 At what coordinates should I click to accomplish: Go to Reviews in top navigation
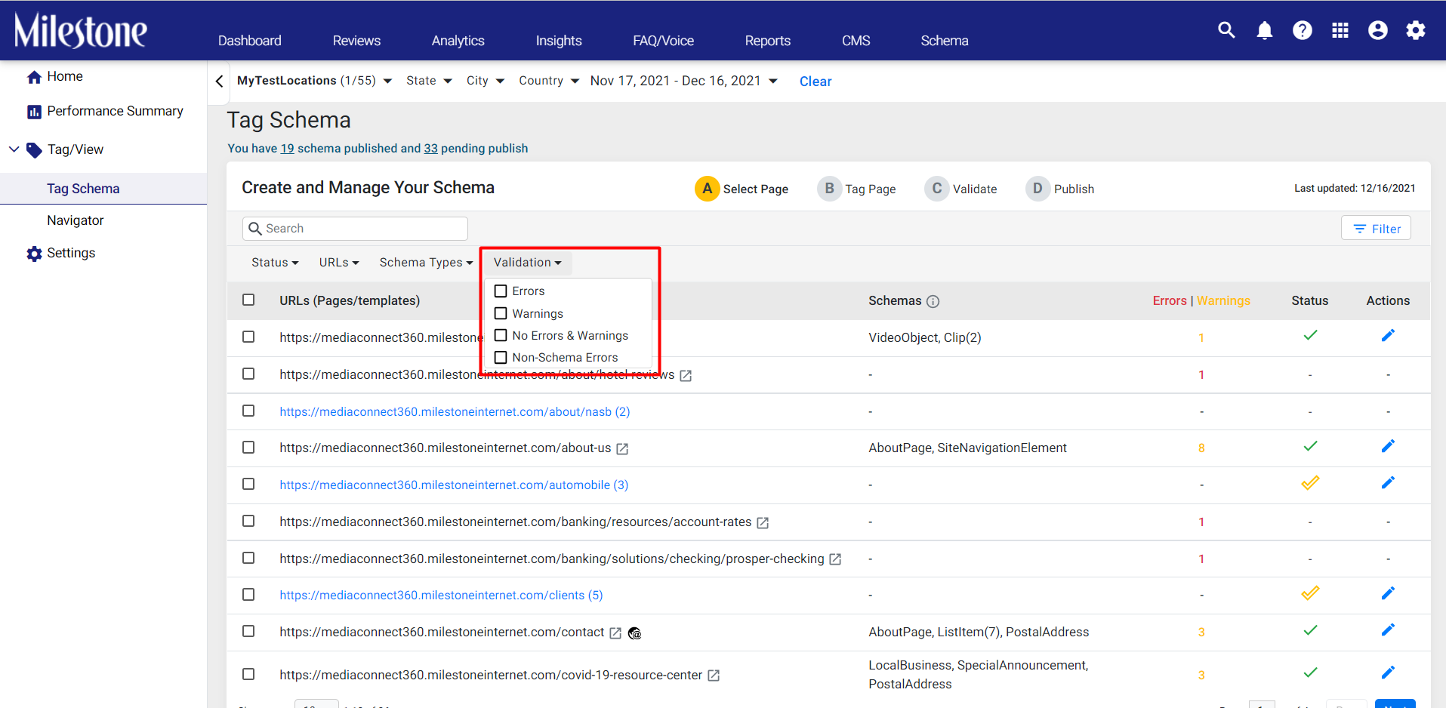point(356,41)
